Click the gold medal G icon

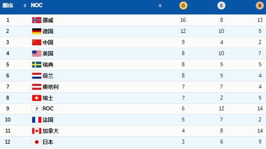[x=183, y=6]
